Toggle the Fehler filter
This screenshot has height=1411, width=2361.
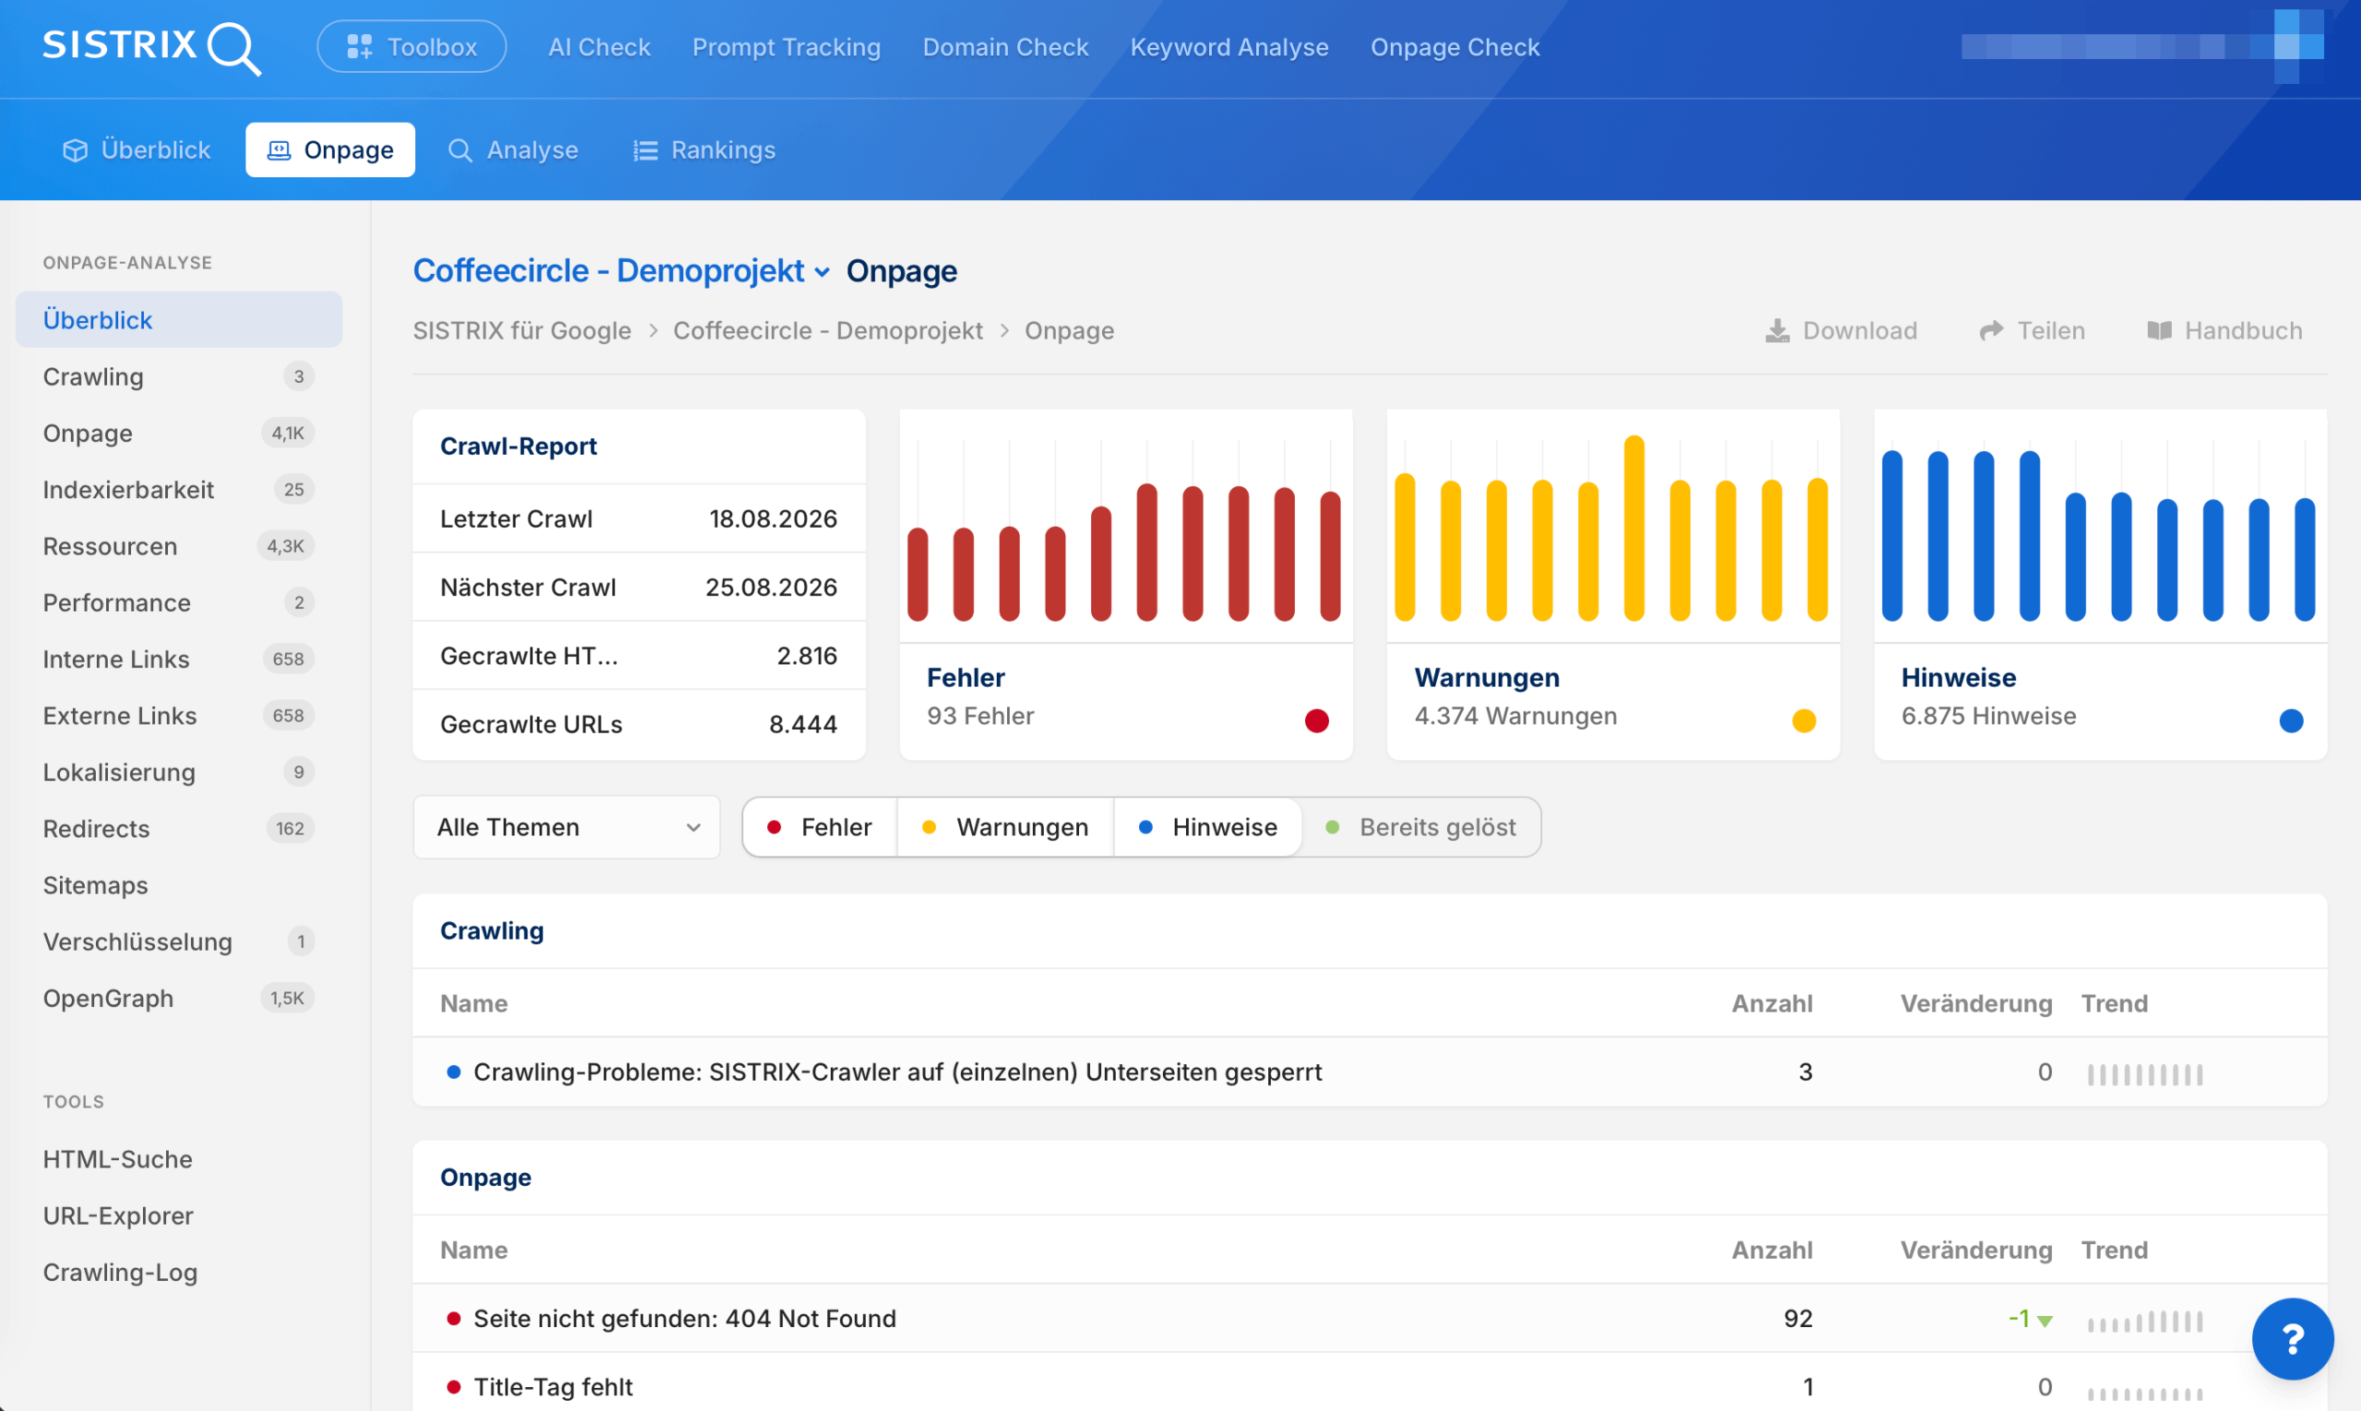[820, 827]
